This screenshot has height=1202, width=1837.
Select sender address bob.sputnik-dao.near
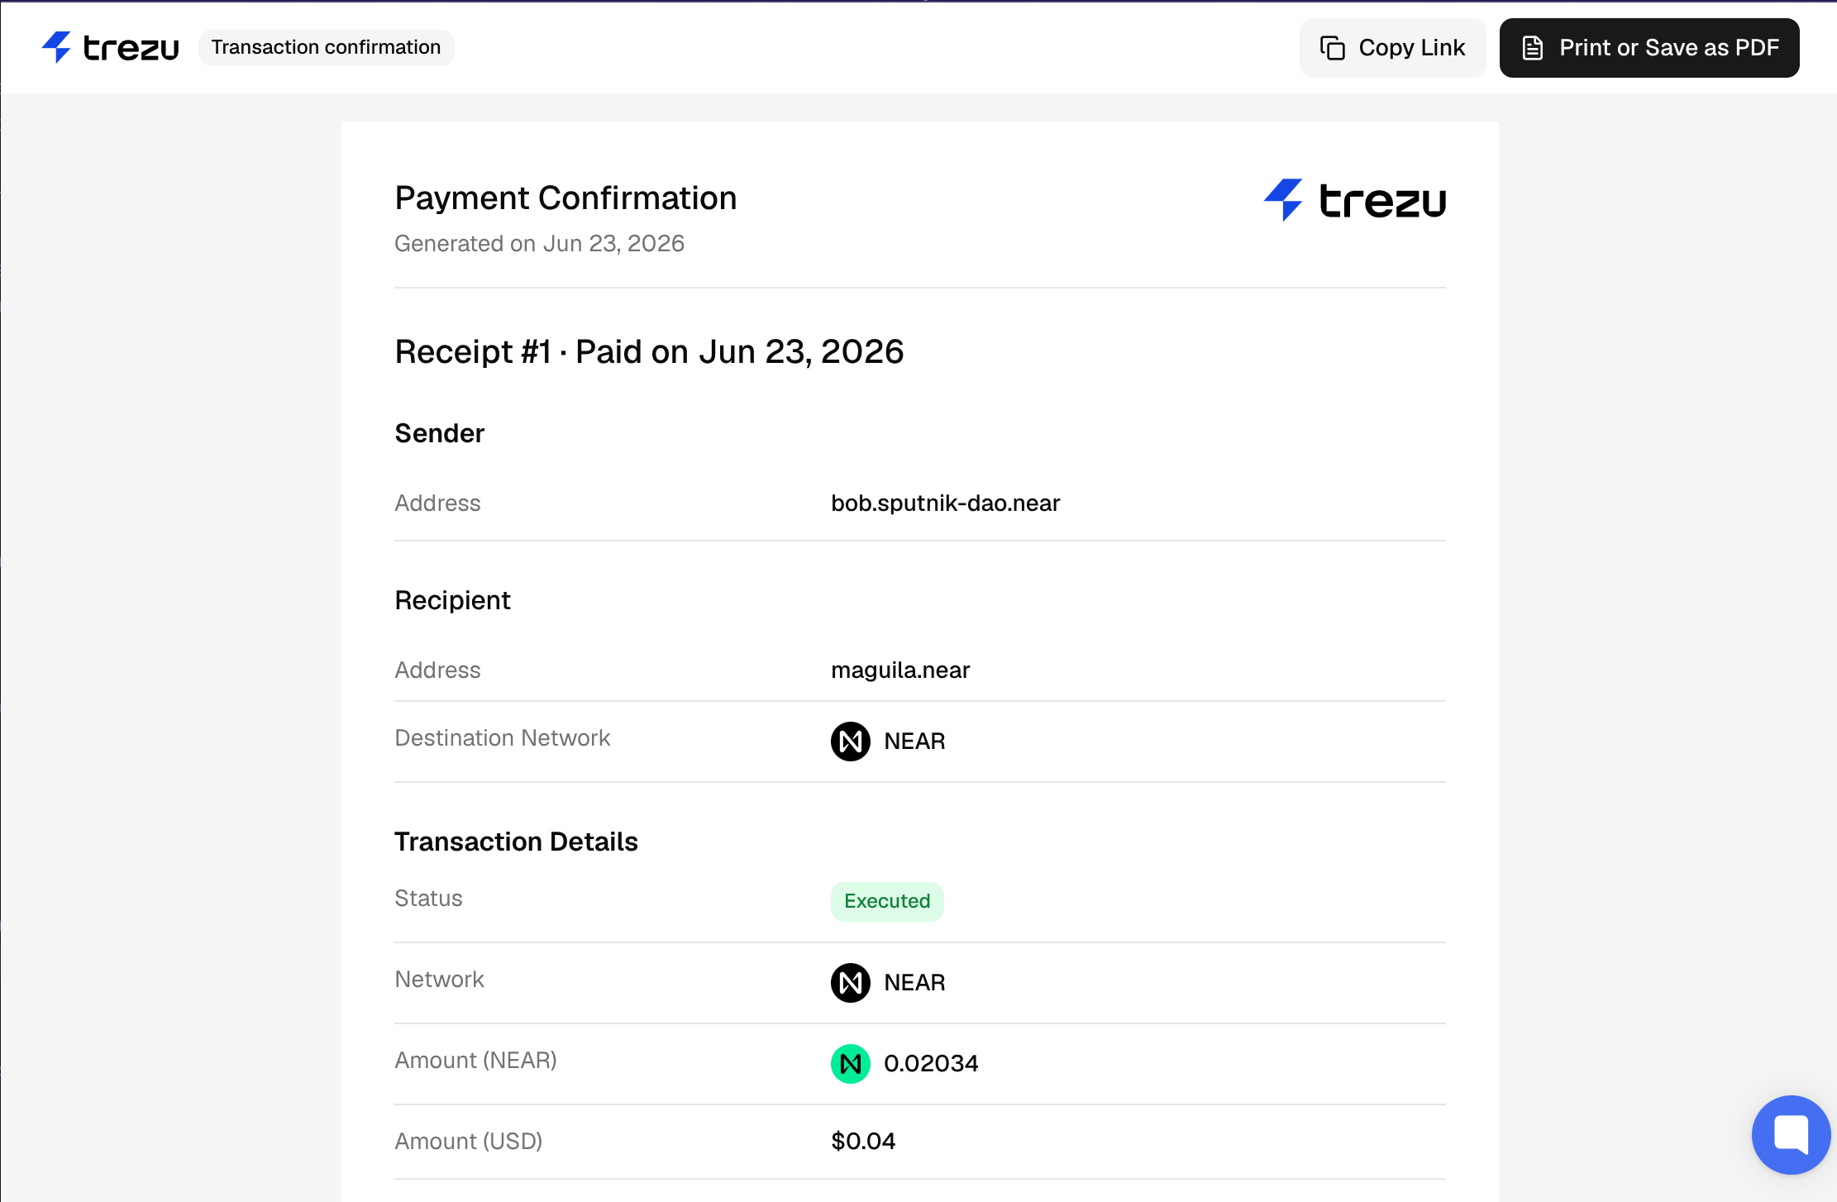pos(945,503)
